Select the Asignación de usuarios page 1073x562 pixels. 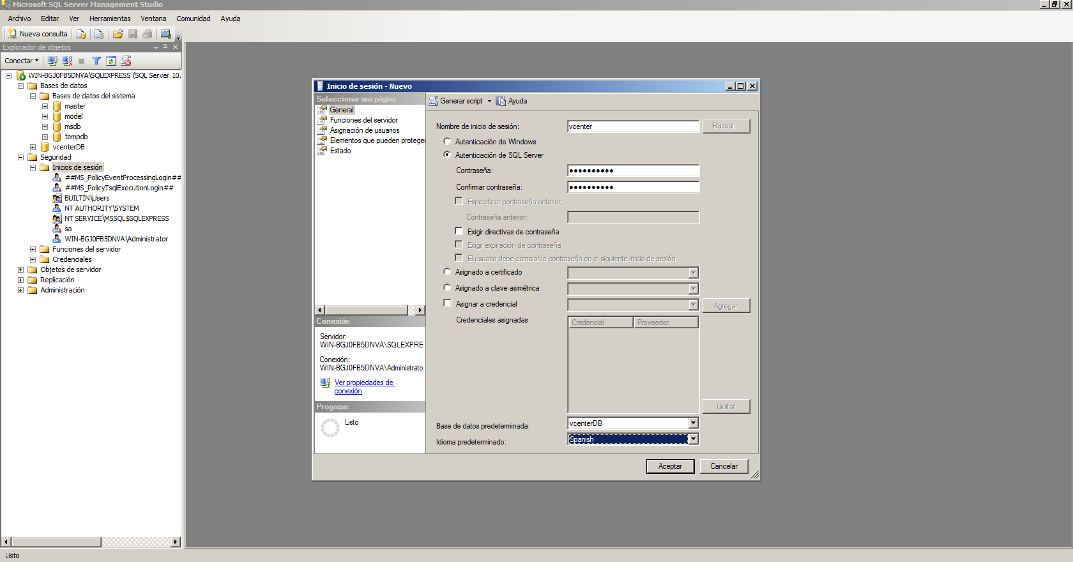pos(364,130)
